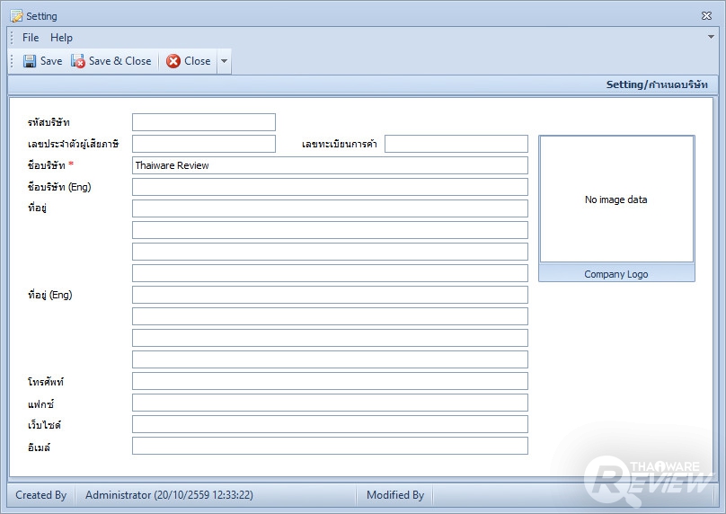
Task: Focus the first ที่อยู่ (Eng) address field
Action: (x=330, y=295)
